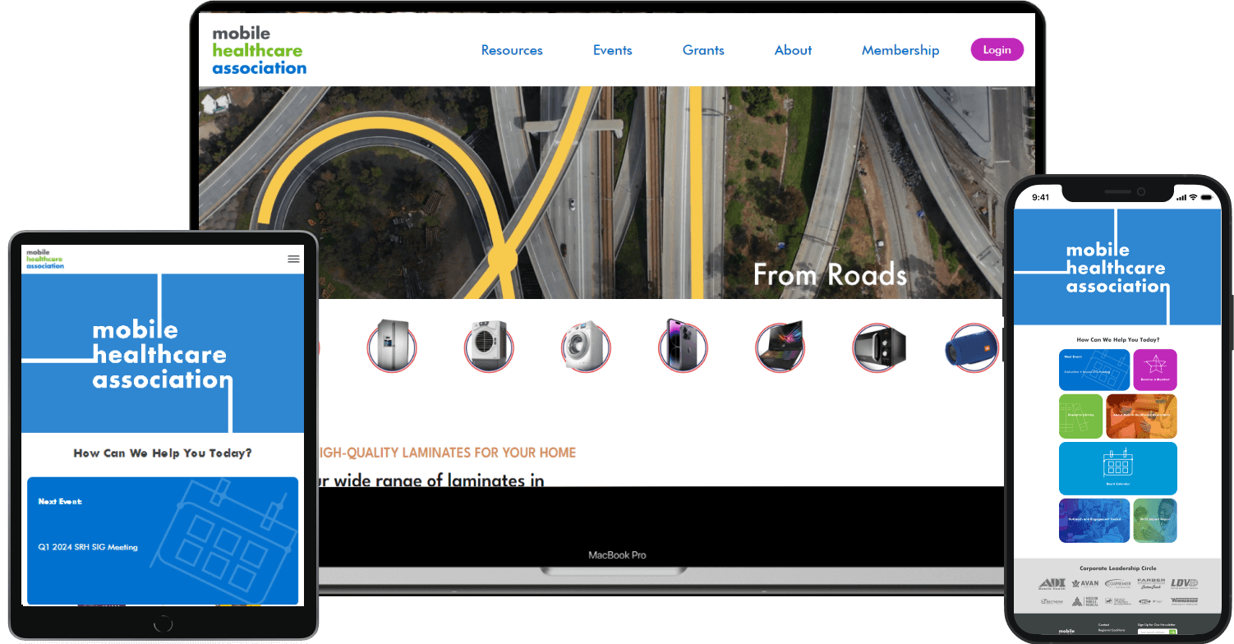Viewport: 1234px width, 644px height.
Task: Open the hamburger menu on the tablet view
Action: 293,259
